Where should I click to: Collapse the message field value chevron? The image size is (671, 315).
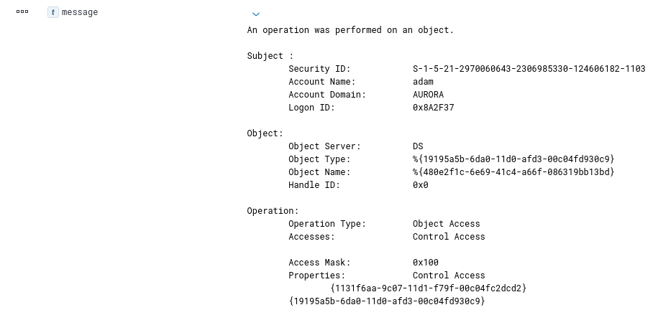click(x=256, y=14)
